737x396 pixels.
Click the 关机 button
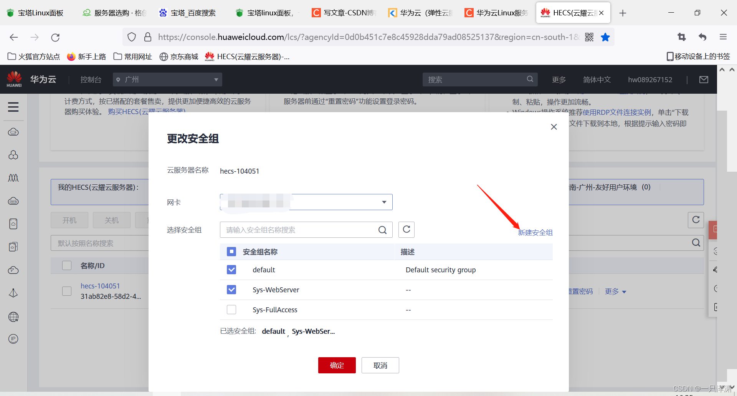tap(112, 220)
